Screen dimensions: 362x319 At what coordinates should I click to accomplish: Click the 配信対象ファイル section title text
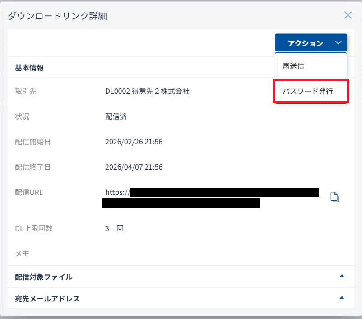coord(44,277)
